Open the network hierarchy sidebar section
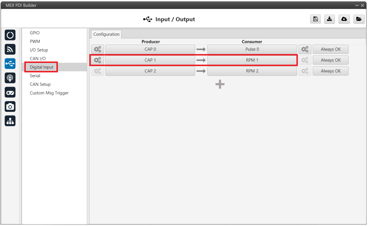Viewport: 368px width, 226px height. coord(10,121)
